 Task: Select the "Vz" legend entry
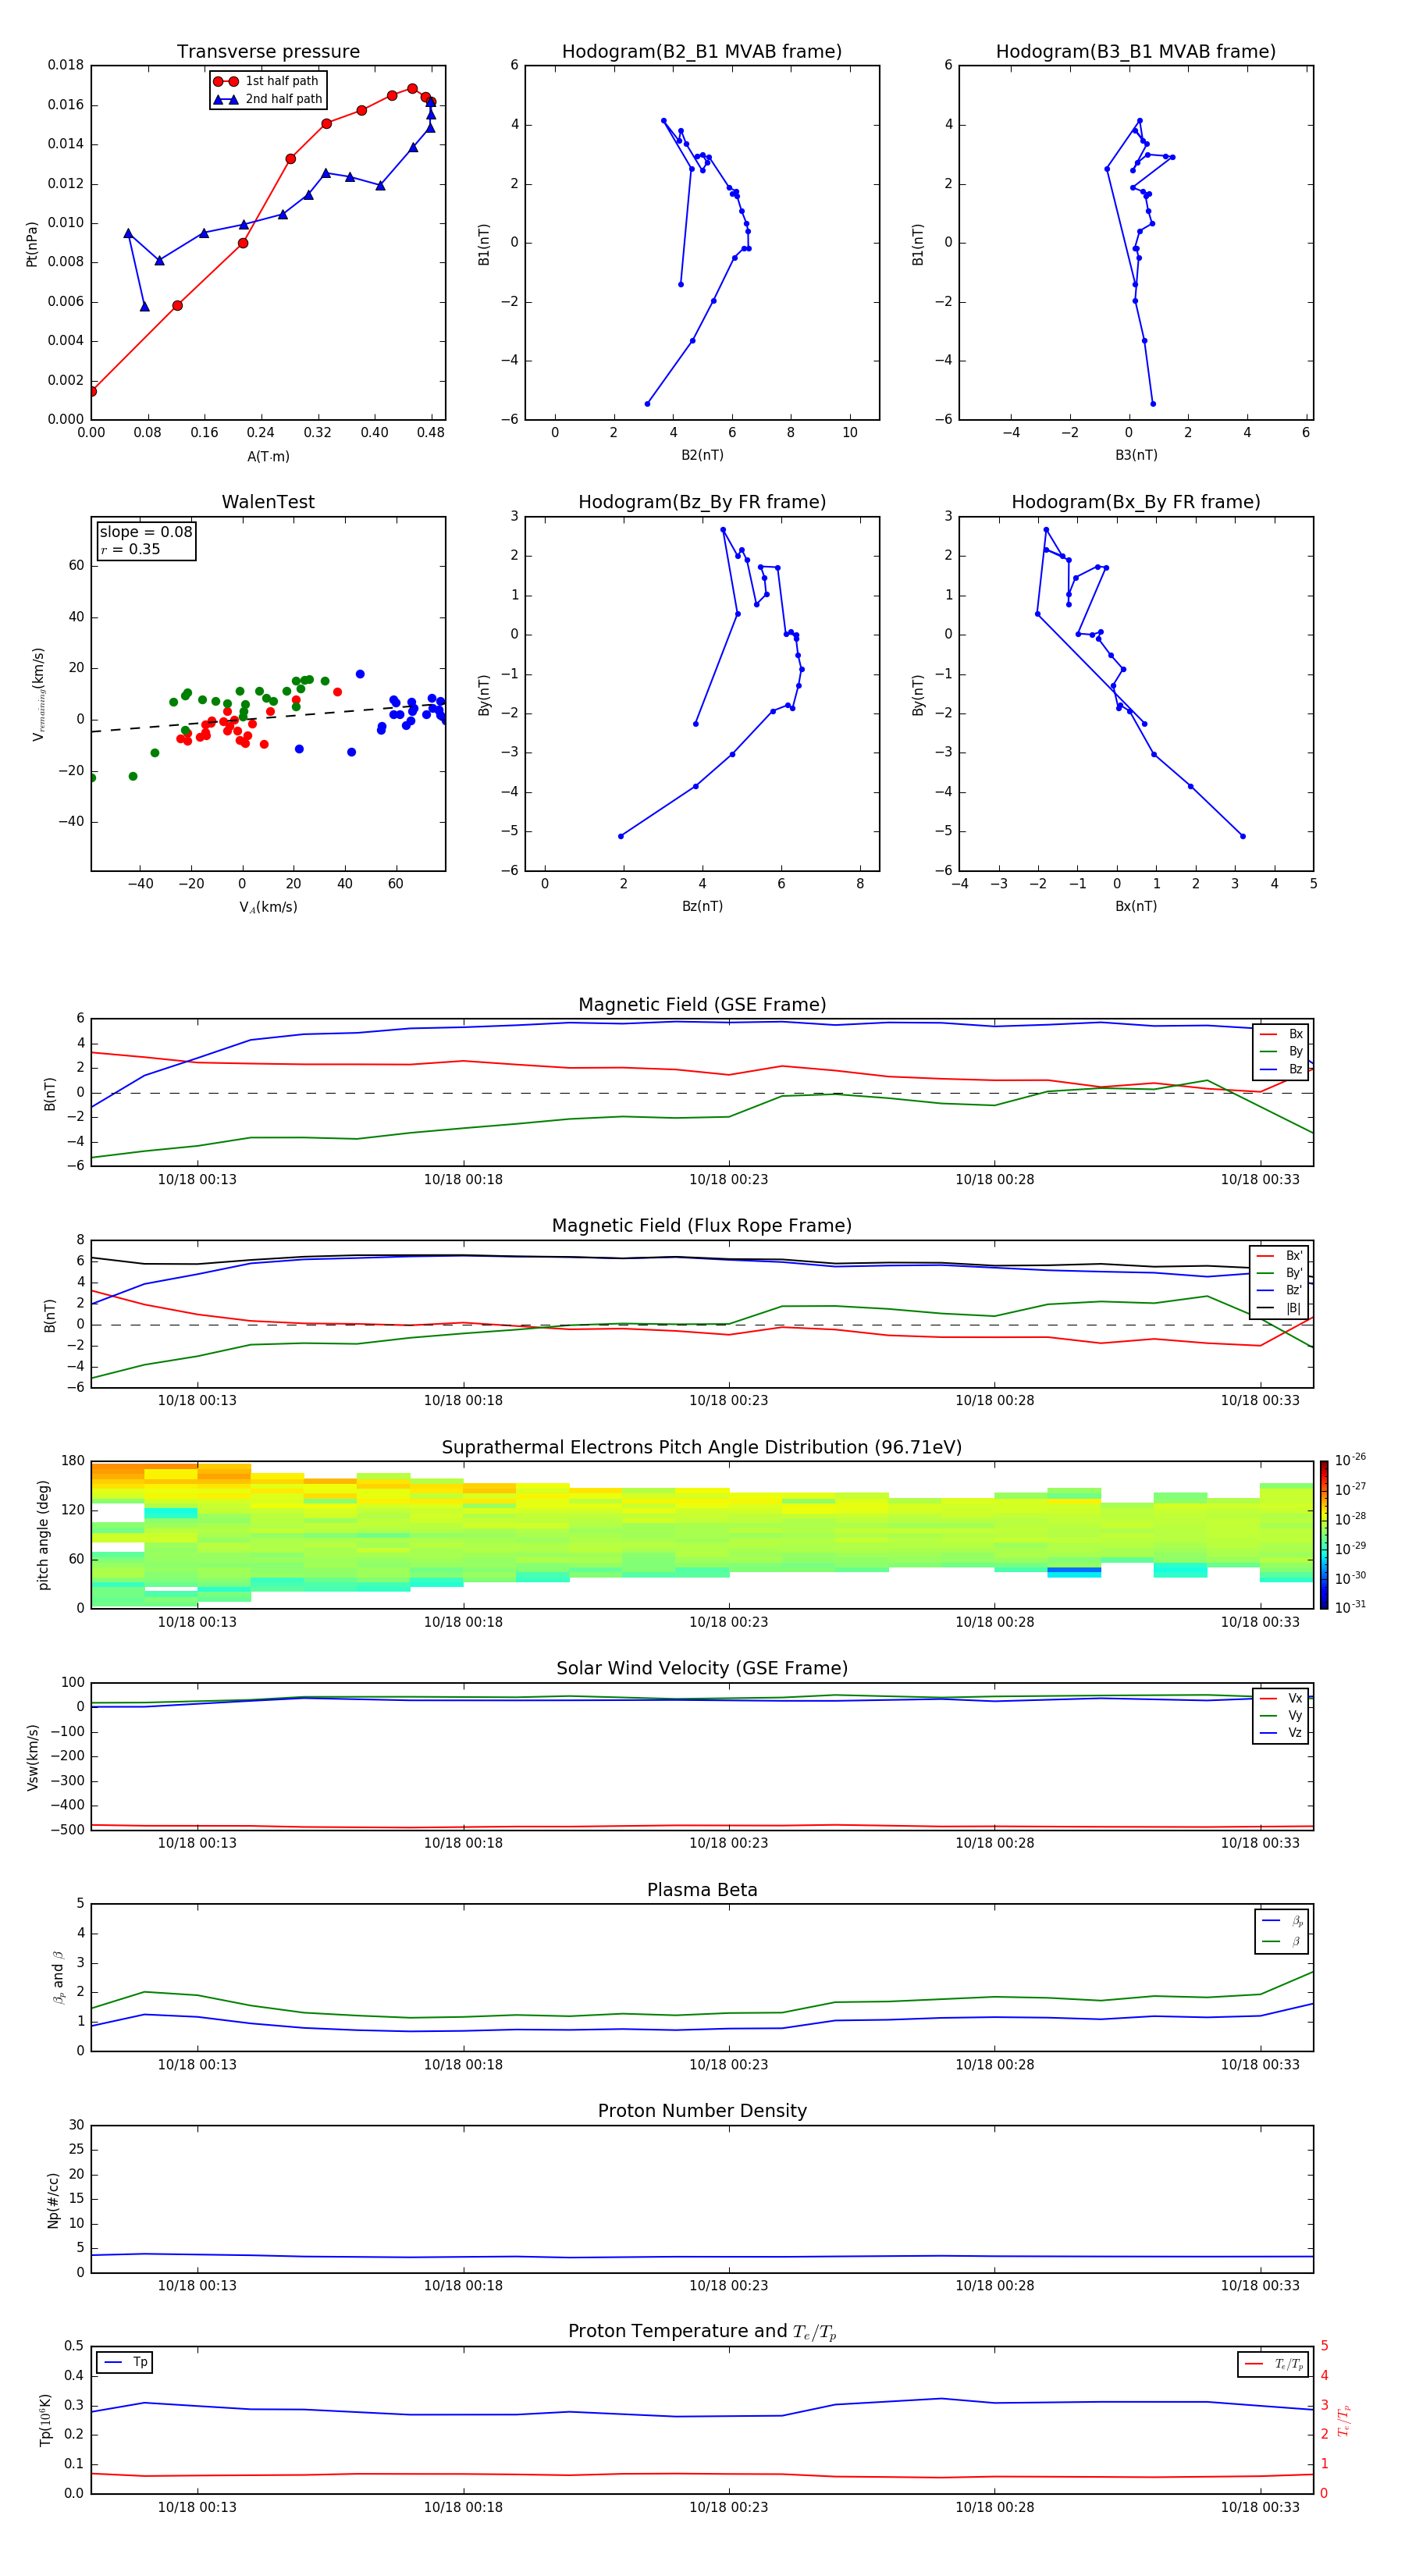tap(1281, 1733)
